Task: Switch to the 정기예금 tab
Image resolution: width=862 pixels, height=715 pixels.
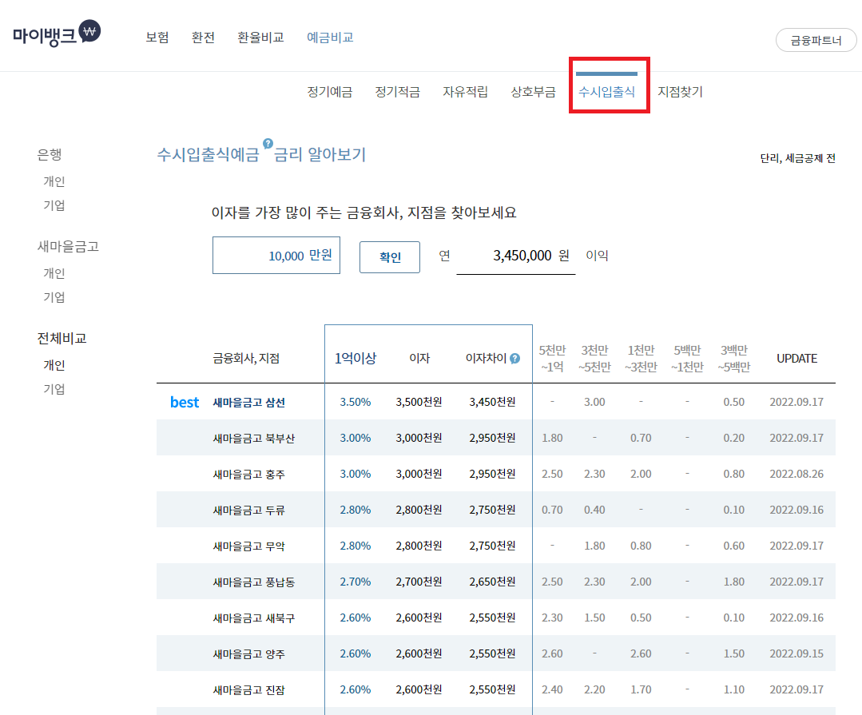Action: pos(330,92)
